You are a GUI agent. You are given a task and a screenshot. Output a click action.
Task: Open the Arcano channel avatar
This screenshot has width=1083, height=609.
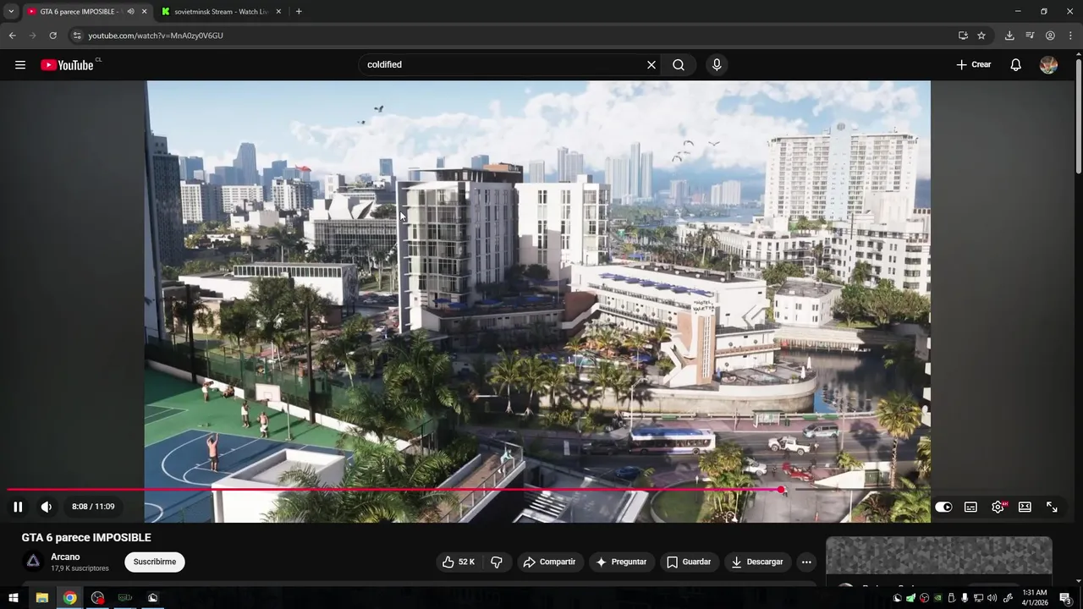tap(33, 562)
